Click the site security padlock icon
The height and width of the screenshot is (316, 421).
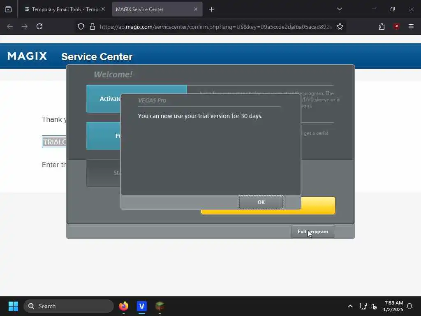tap(93, 26)
